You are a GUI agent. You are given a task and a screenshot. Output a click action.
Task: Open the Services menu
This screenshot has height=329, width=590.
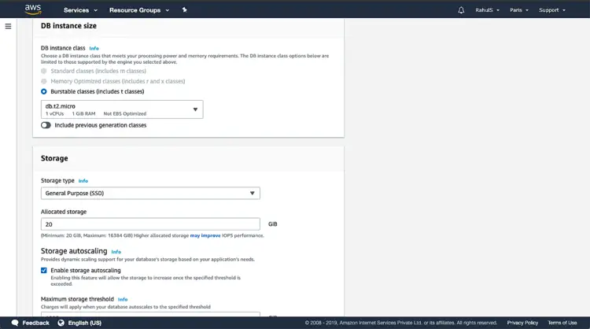(x=80, y=10)
